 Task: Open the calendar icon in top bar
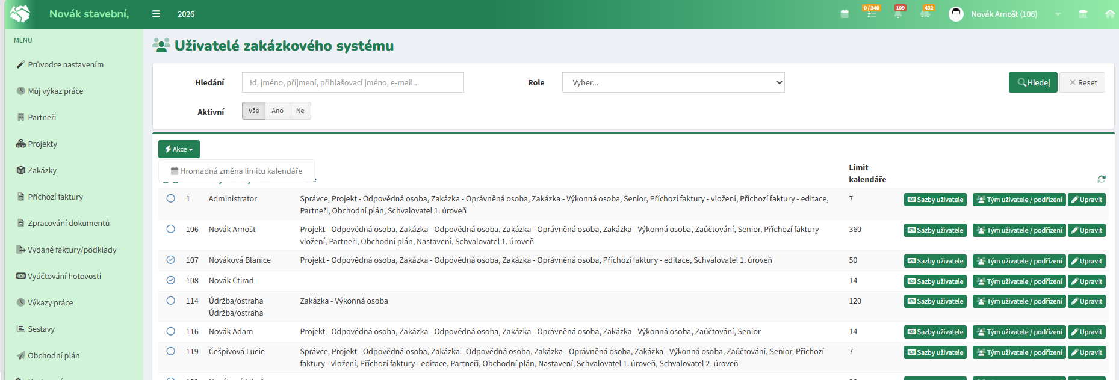(845, 14)
